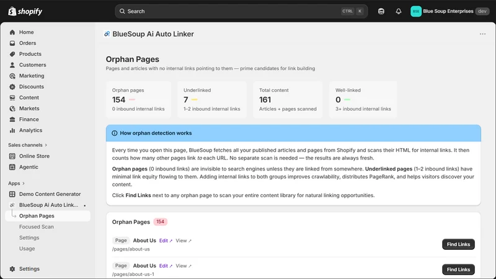Expand the Sales channels section chevron
This screenshot has width=496, height=279.
tap(46, 145)
